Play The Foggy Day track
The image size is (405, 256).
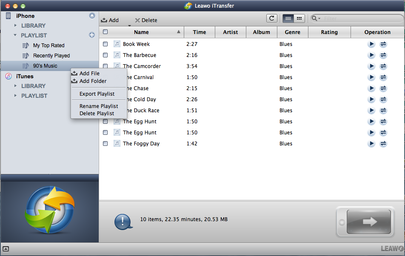371,144
